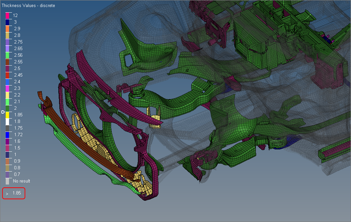This screenshot has height=222, width=351.
Task: Click the 0.7 legend value label
Action: click(16, 174)
